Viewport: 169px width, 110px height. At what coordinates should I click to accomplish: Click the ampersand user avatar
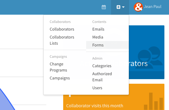tap(138, 7)
